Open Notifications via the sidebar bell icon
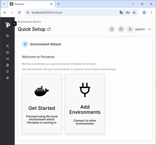Image resolution: width=156 pixels, height=145 pixels. pos(8,71)
